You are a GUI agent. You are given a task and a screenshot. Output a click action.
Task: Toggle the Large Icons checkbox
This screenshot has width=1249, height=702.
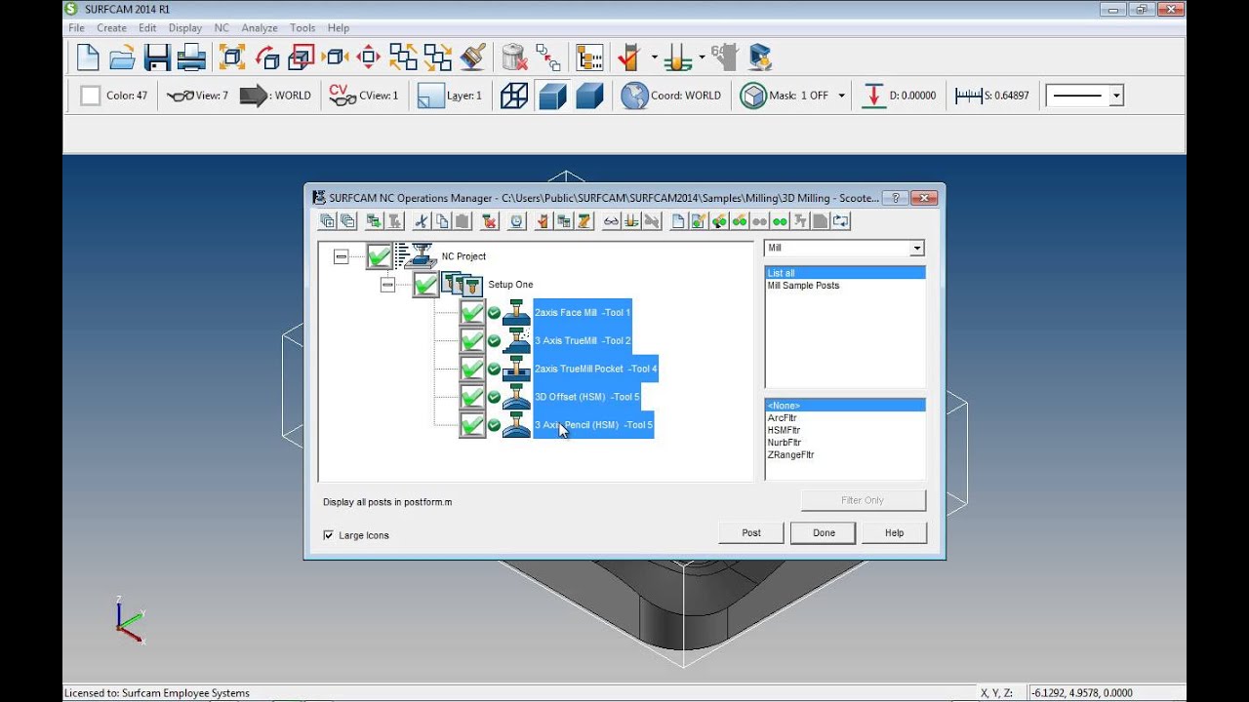point(328,535)
